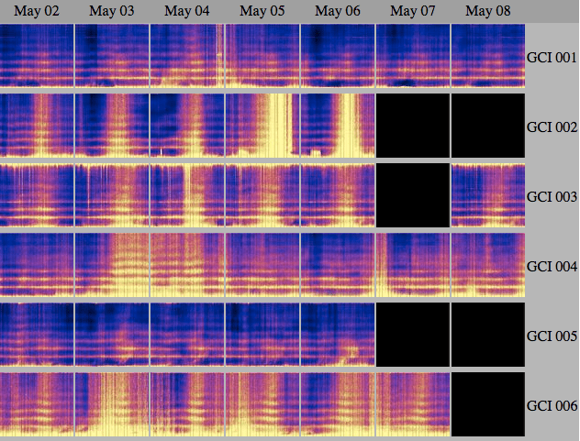Select the GCI 001 row label
Viewport: 580px width, 441px height.
[x=551, y=57]
